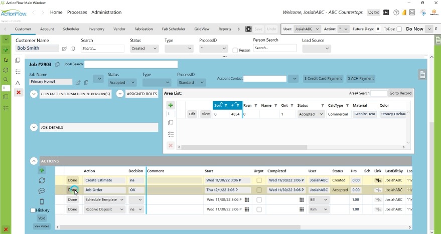Screen dimensions: 441x234
Task: Click the refresh icon in green sidebar
Action: [6, 70]
